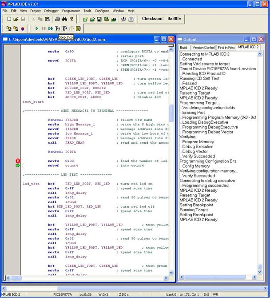Viewport: 270px width, 298px height.
Task: Click code editor horizontal scroll left arrow
Action: coord(8,278)
